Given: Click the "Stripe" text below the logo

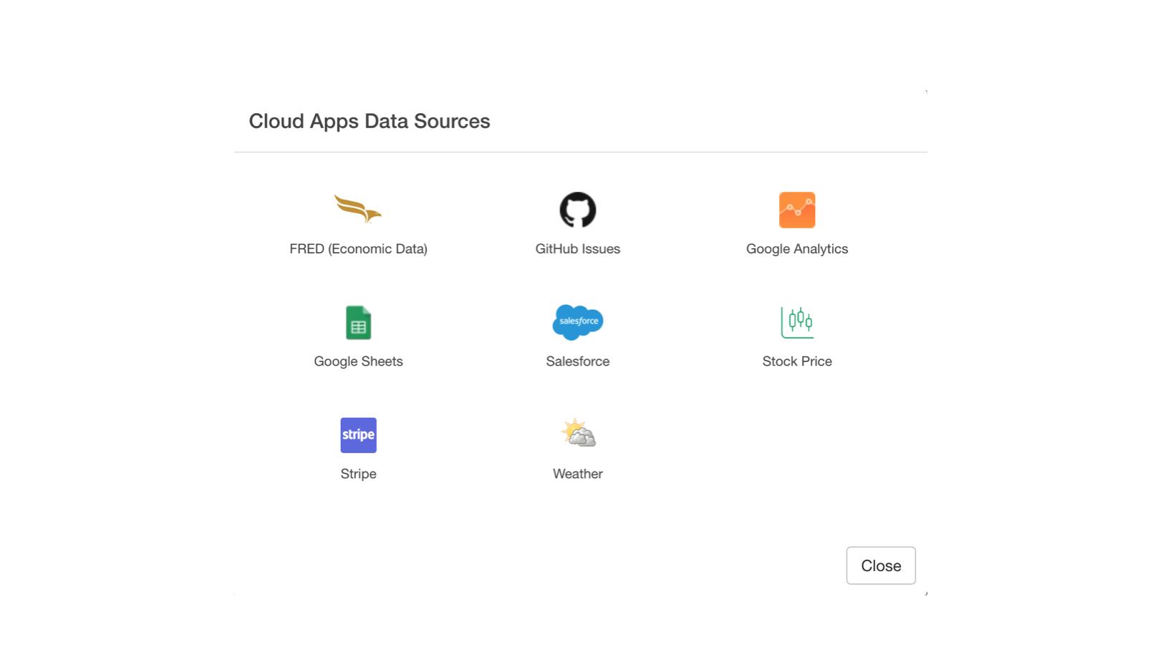Looking at the screenshot, I should click(358, 474).
